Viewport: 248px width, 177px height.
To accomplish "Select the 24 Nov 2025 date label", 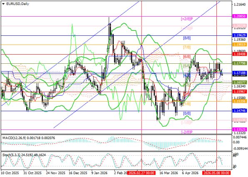I will click(55, 173).
